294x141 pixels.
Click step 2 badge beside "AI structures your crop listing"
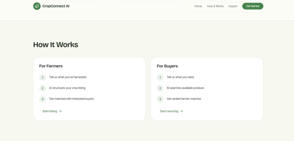coord(43,88)
